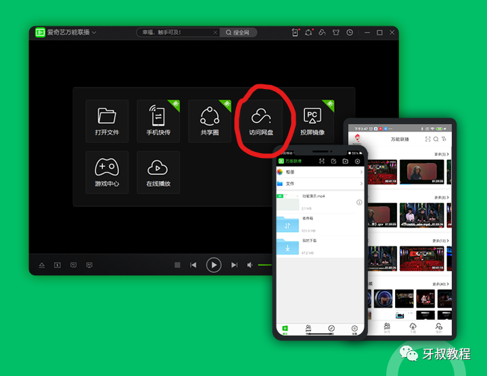Adjust the green volume slider
This screenshot has width=487, height=376.
tap(265, 265)
